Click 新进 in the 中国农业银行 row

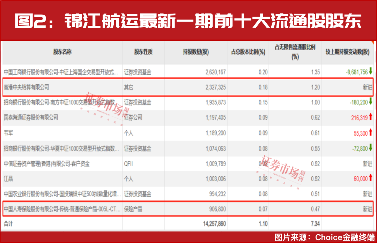pyautogui.click(x=368, y=194)
